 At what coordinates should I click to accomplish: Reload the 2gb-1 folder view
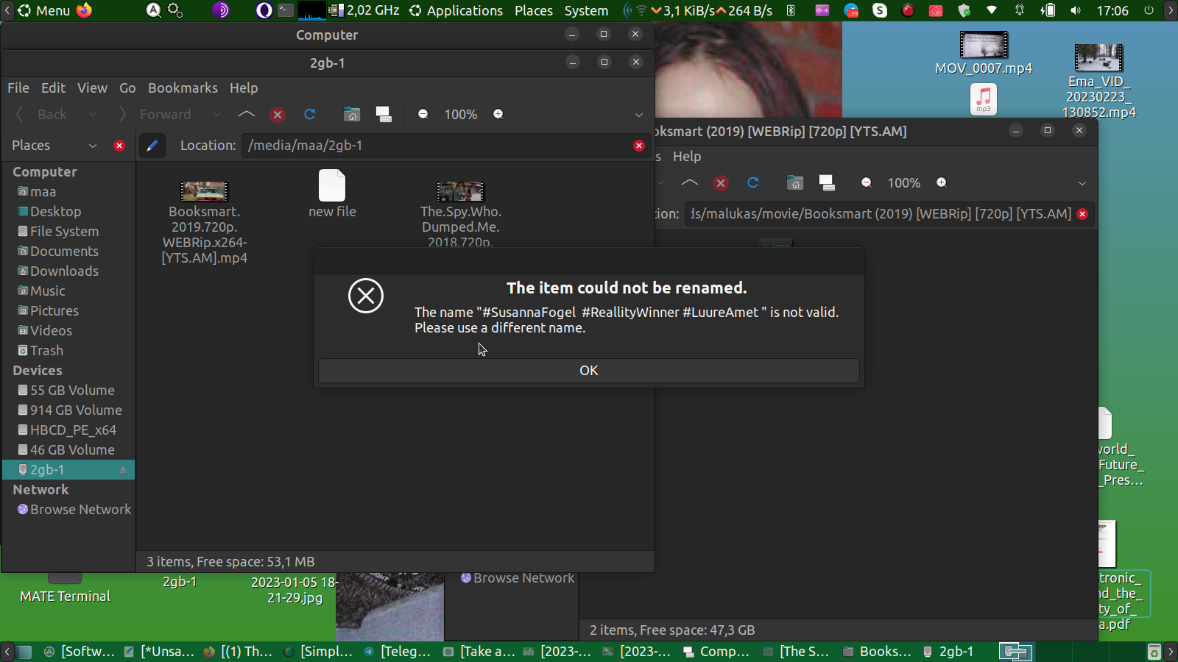click(x=310, y=115)
